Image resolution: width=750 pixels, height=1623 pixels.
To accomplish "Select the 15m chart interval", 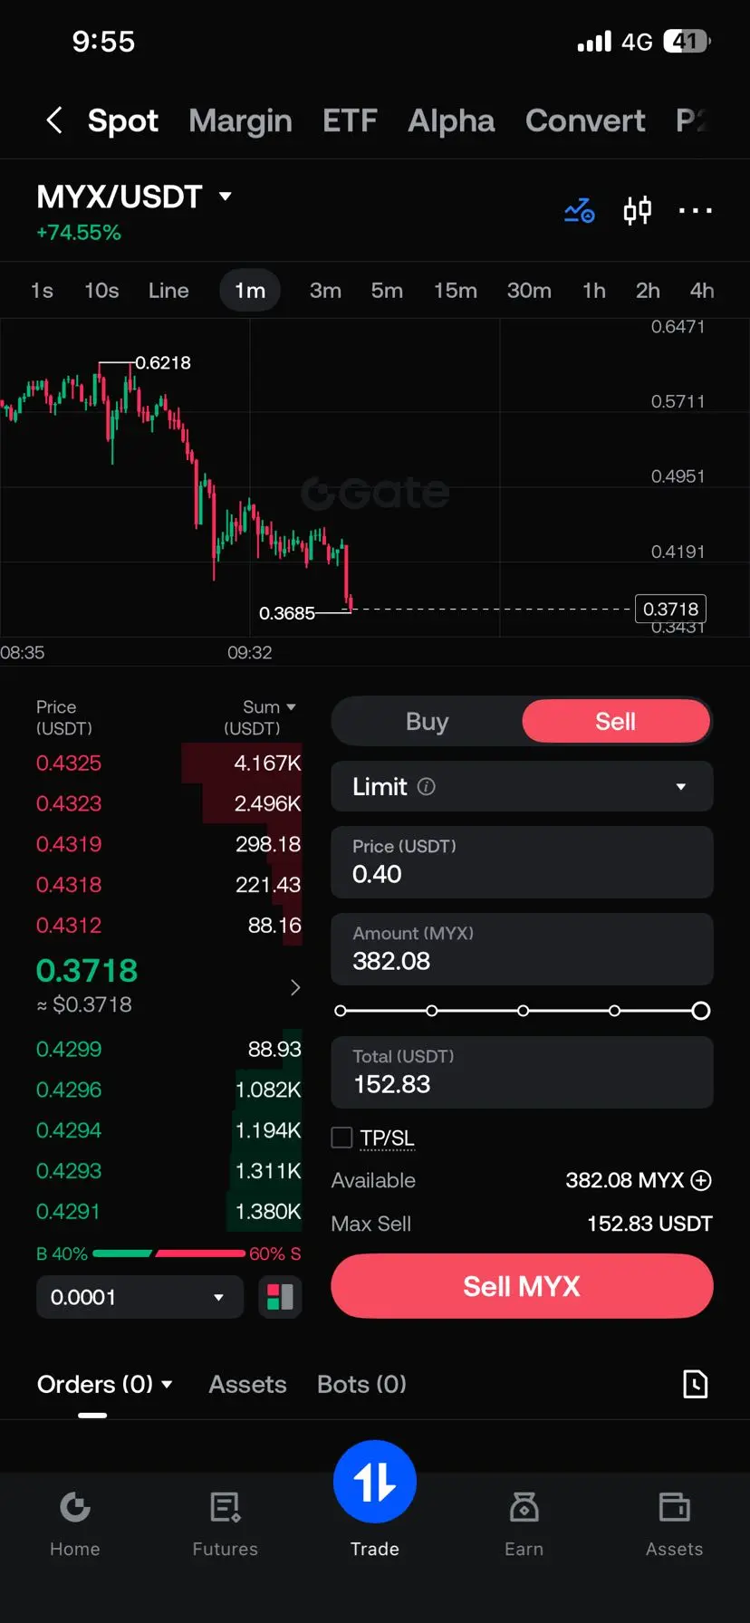I will click(455, 291).
